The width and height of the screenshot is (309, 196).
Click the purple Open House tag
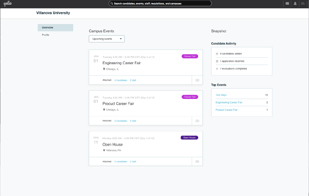189,138
